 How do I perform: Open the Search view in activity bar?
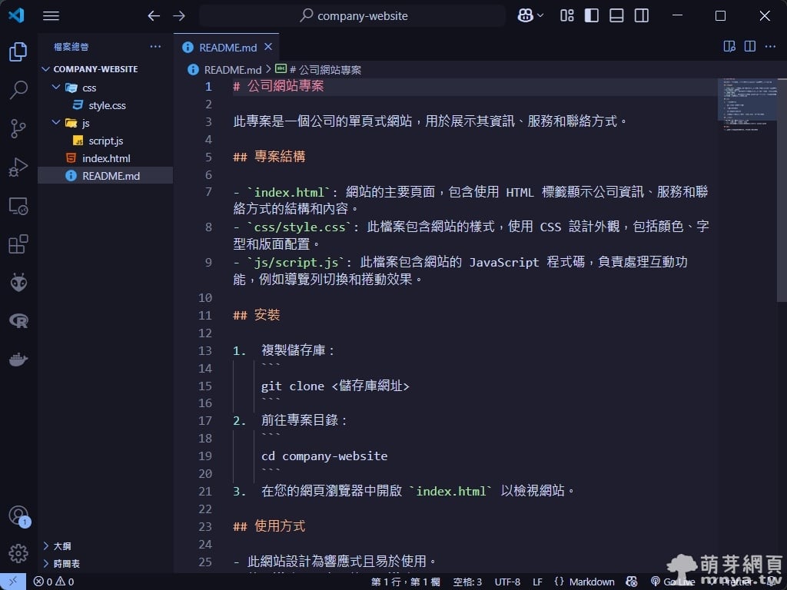18,90
